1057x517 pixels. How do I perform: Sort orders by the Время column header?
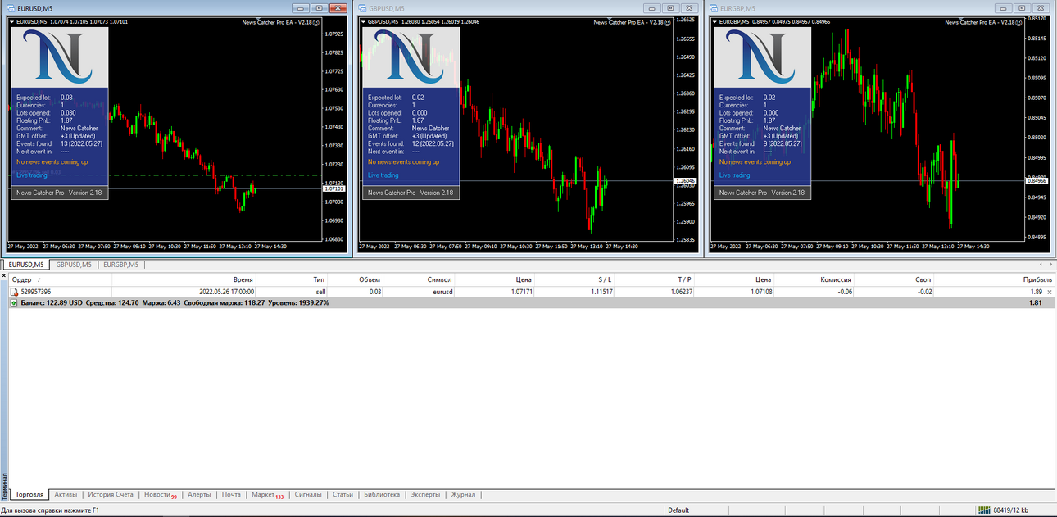pos(184,279)
